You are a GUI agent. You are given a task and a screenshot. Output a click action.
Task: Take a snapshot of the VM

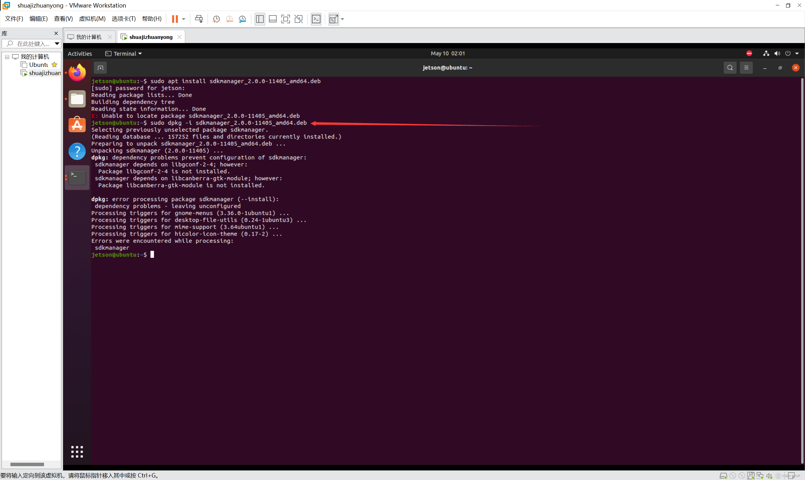216,19
